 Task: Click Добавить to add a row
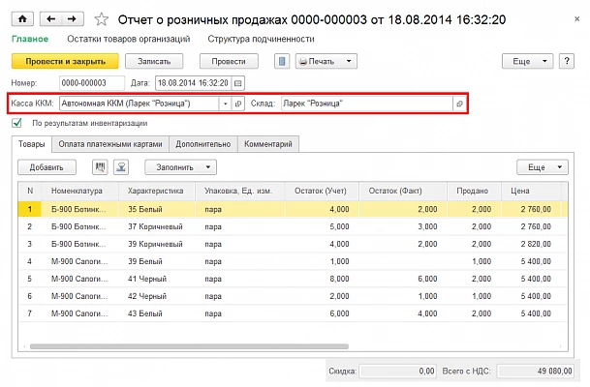pos(47,167)
